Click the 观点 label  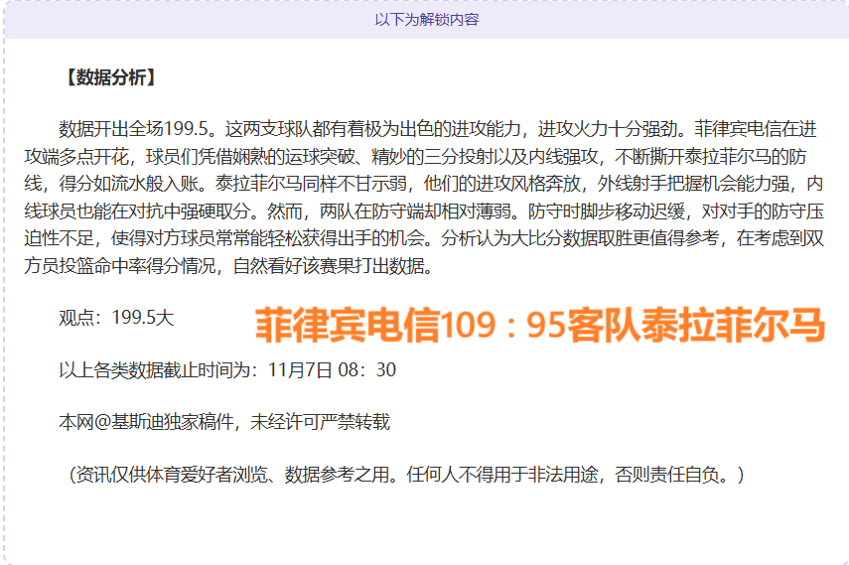[x=77, y=318]
